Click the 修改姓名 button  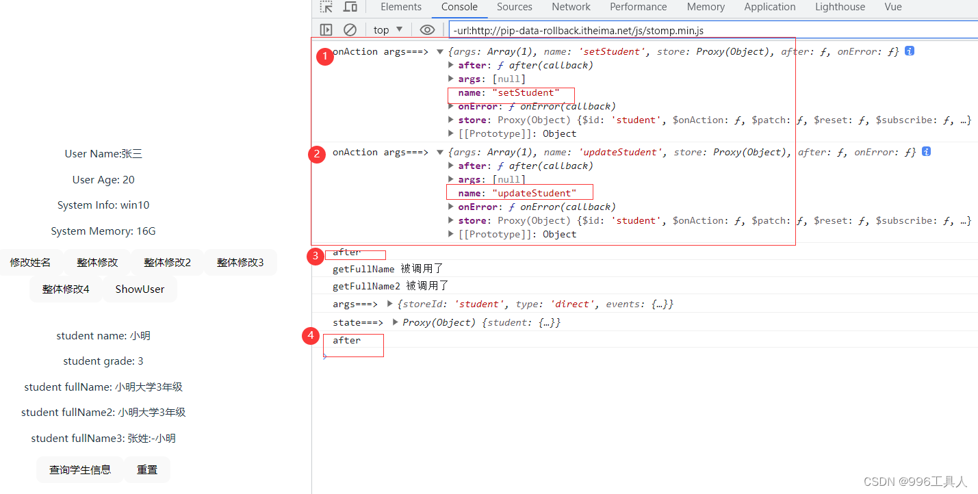pyautogui.click(x=30, y=262)
